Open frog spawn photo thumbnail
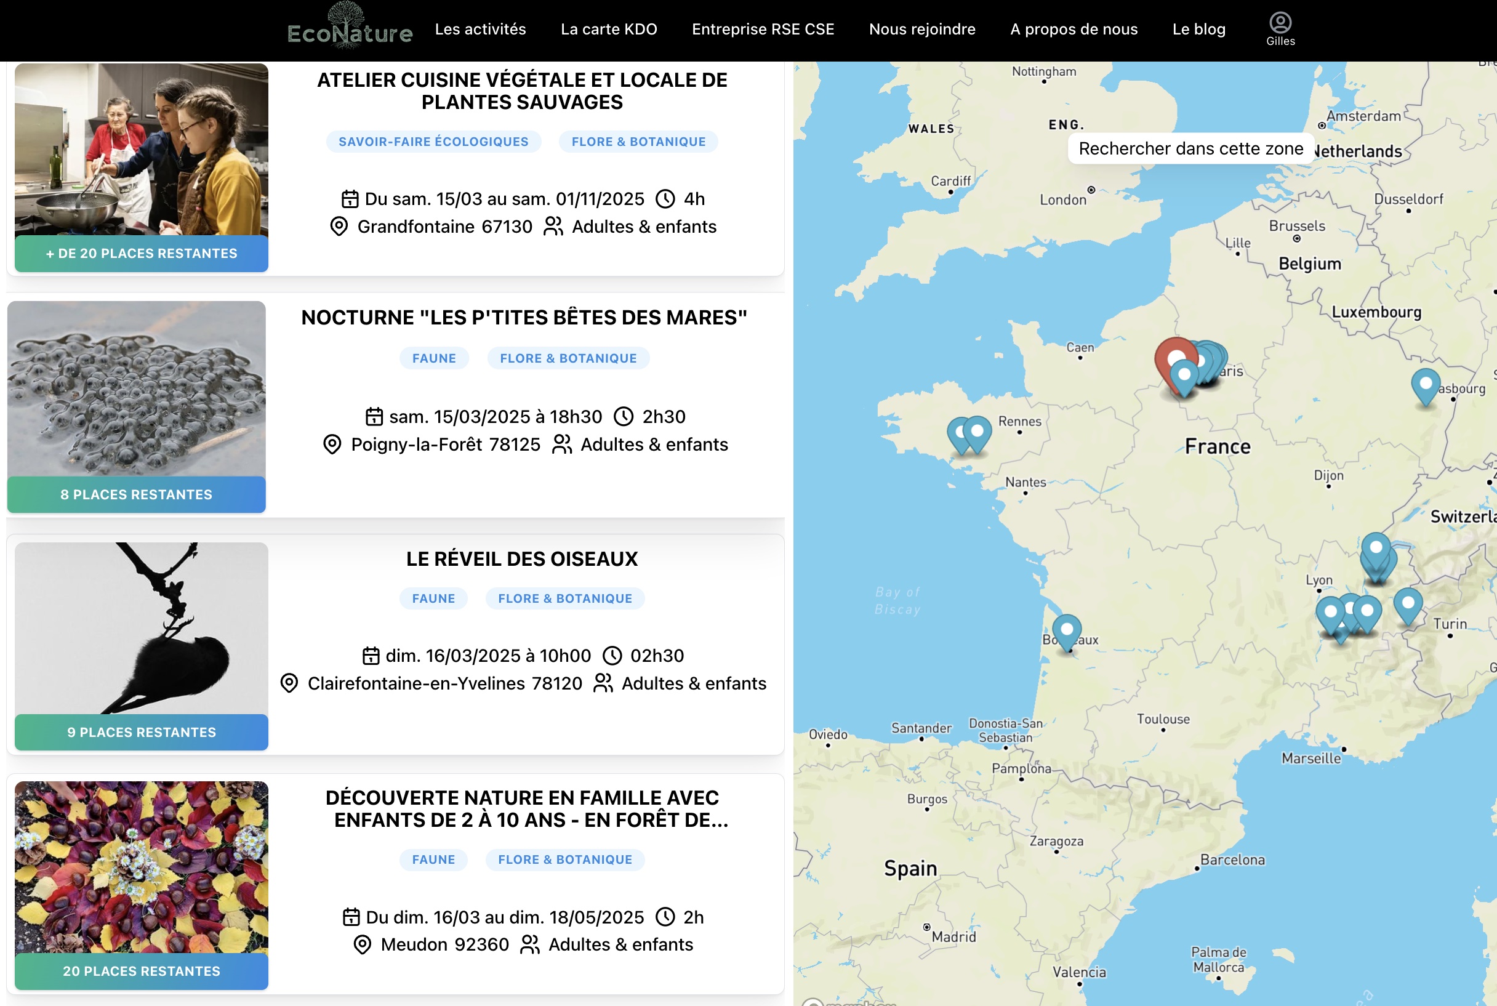This screenshot has height=1006, width=1497. click(136, 389)
